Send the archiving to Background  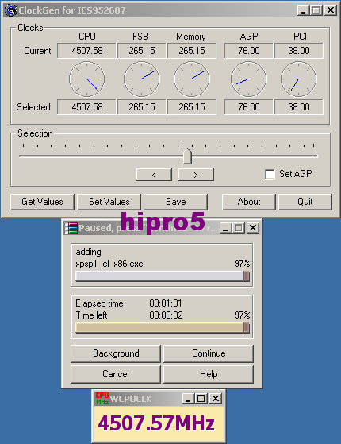[x=116, y=353]
